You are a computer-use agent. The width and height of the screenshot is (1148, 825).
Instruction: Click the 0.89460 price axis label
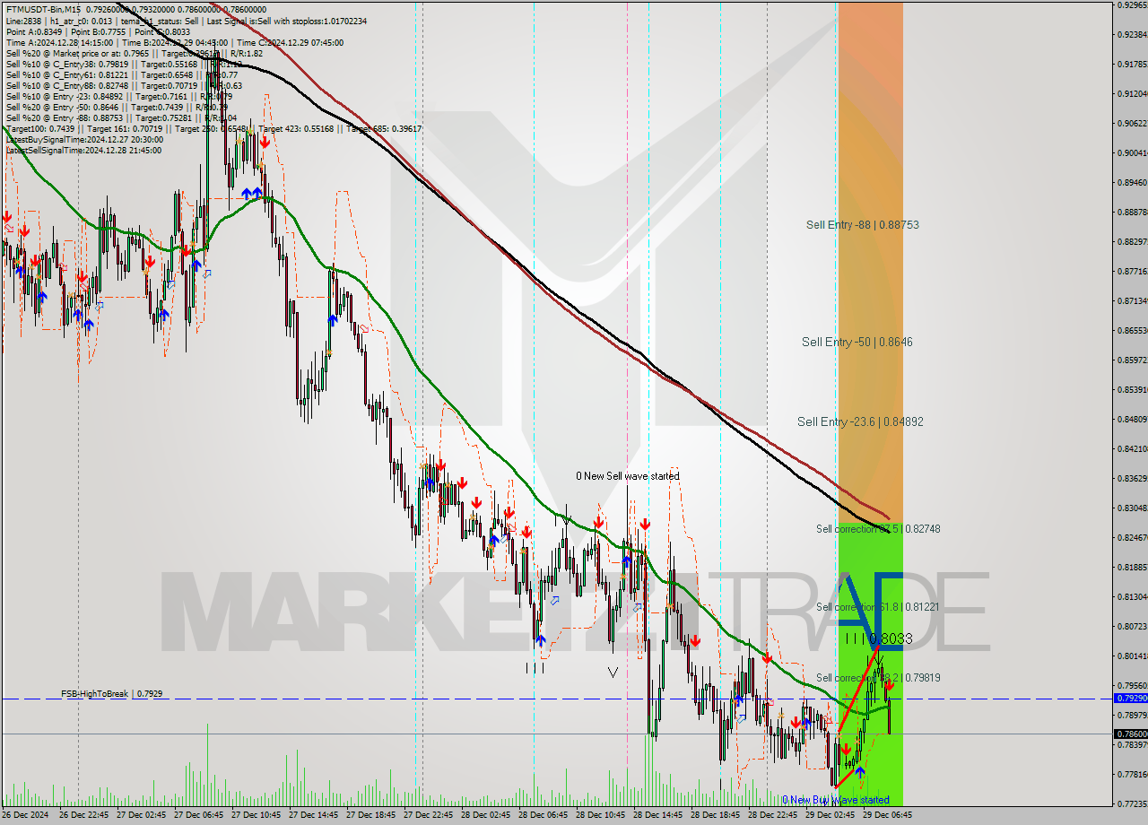[1132, 182]
